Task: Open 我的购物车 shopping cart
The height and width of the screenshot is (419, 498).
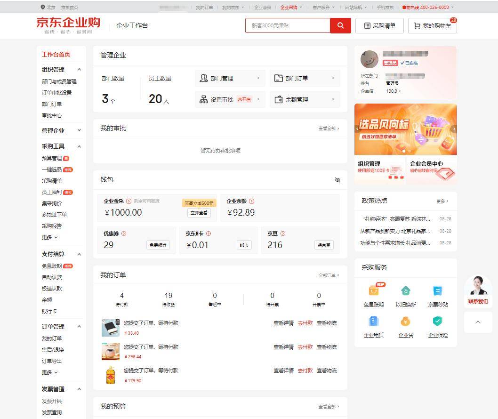Action: 433,26
